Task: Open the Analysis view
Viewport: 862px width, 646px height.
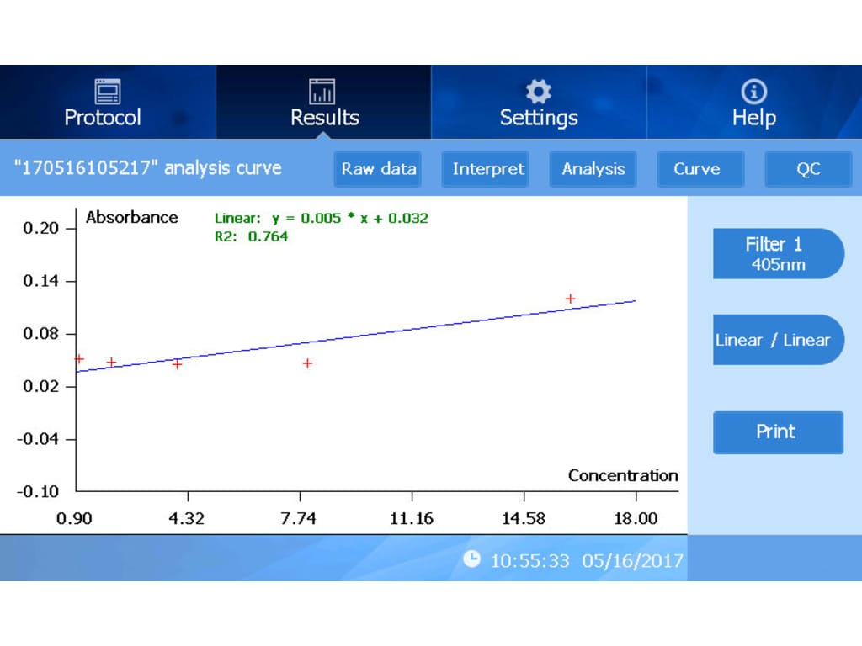Action: [x=593, y=169]
